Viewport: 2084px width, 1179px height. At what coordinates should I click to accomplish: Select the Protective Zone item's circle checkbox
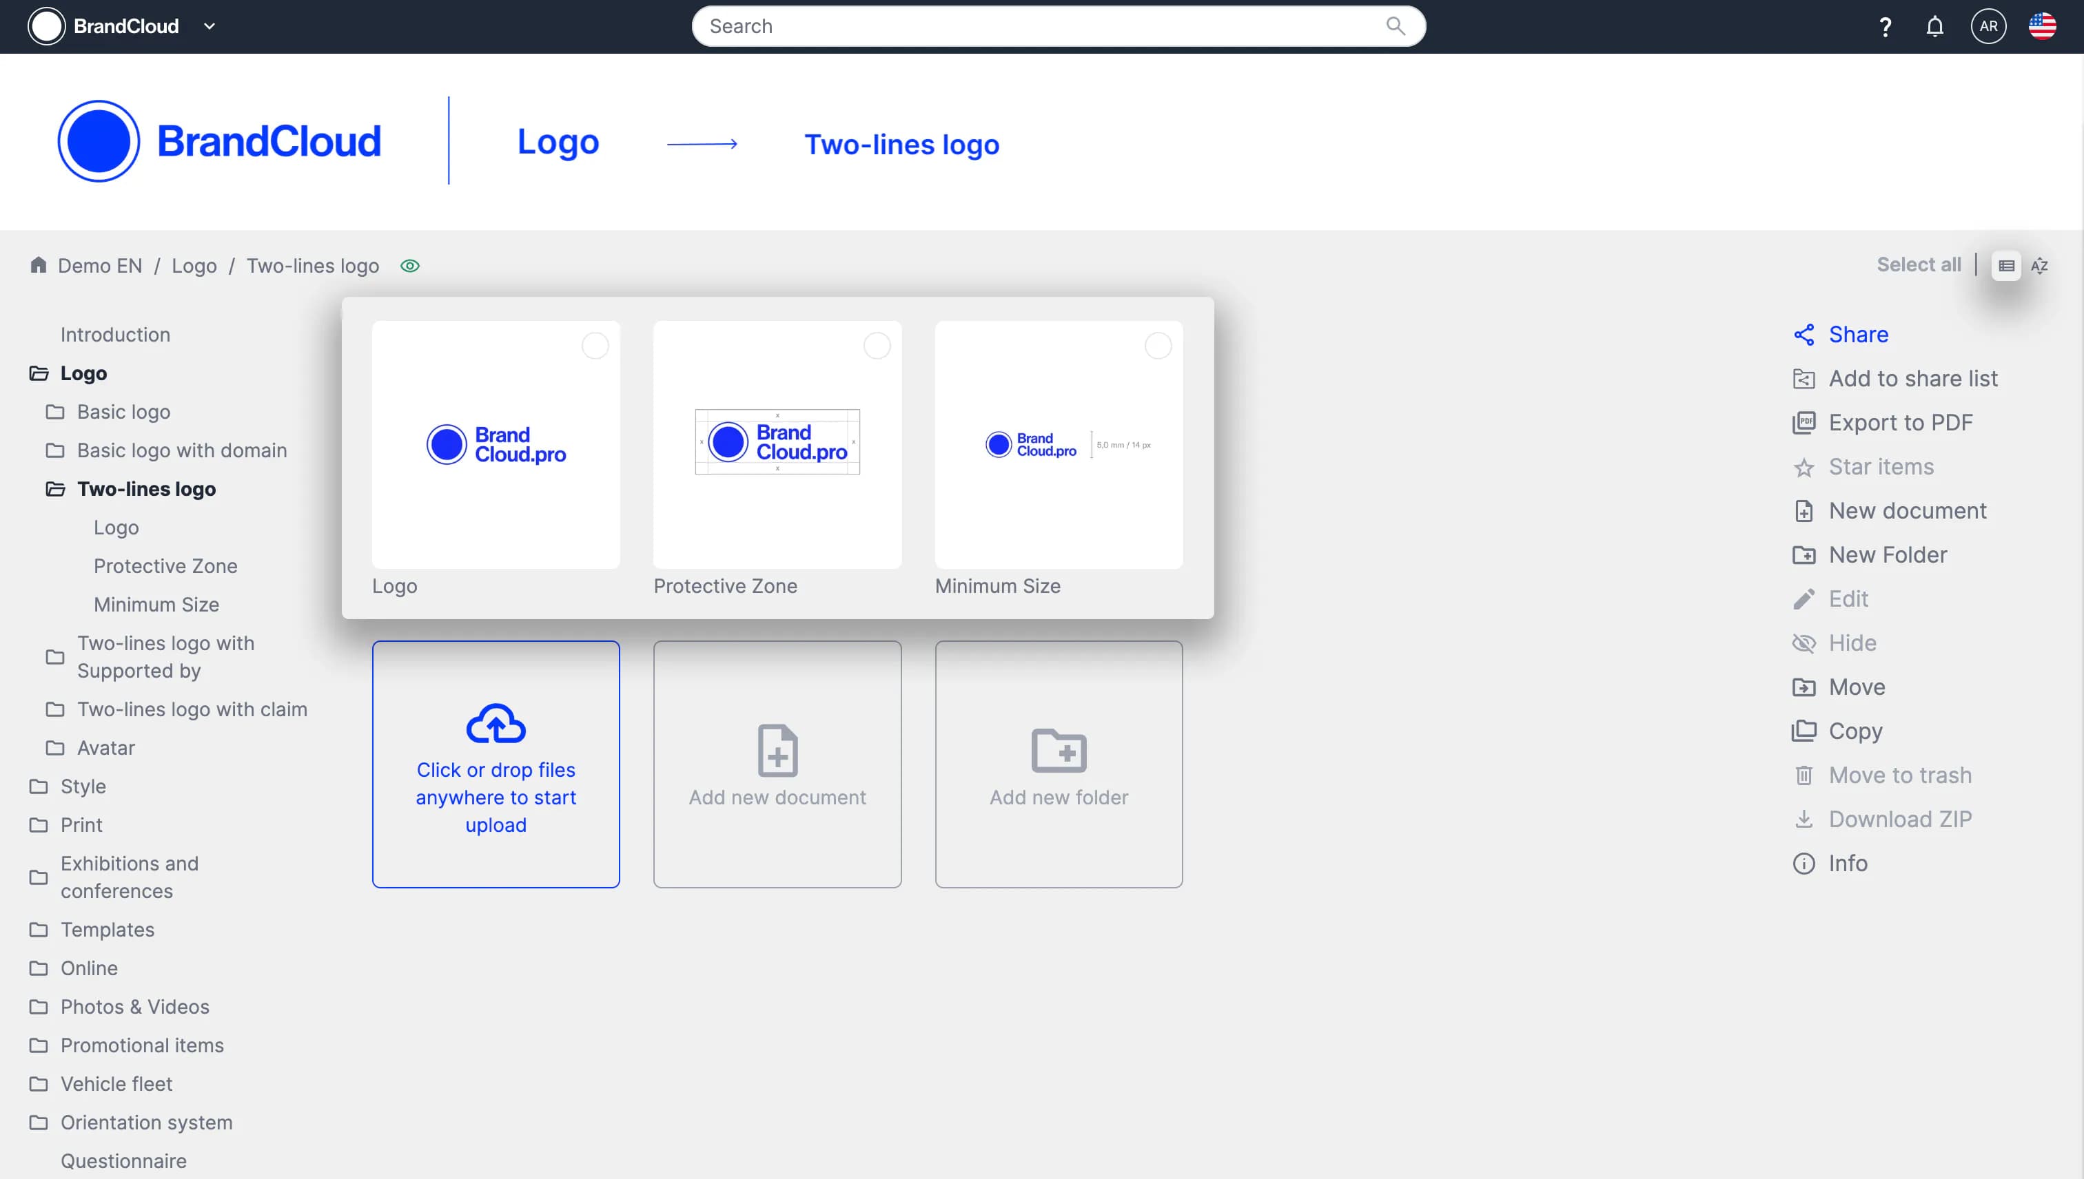[877, 346]
